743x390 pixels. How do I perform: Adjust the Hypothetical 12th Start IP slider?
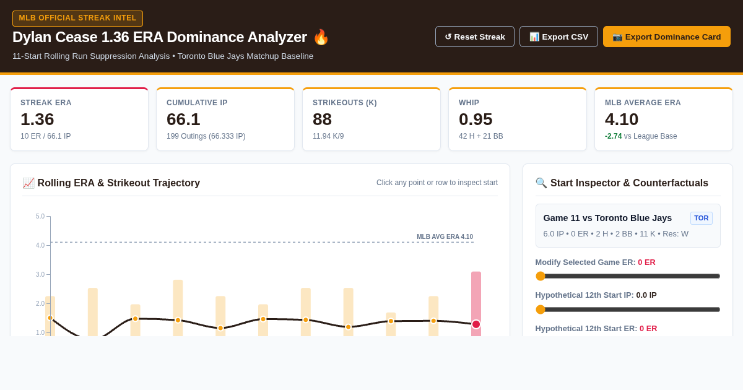click(x=628, y=310)
